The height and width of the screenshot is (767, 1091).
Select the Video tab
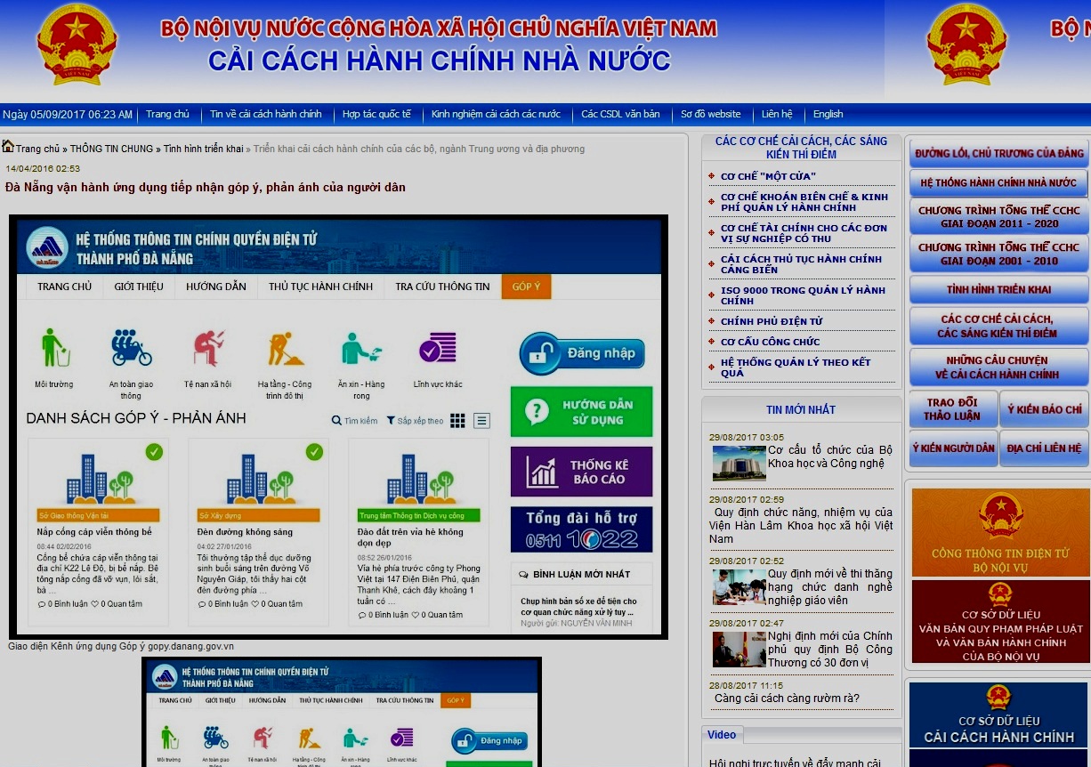pyautogui.click(x=722, y=735)
